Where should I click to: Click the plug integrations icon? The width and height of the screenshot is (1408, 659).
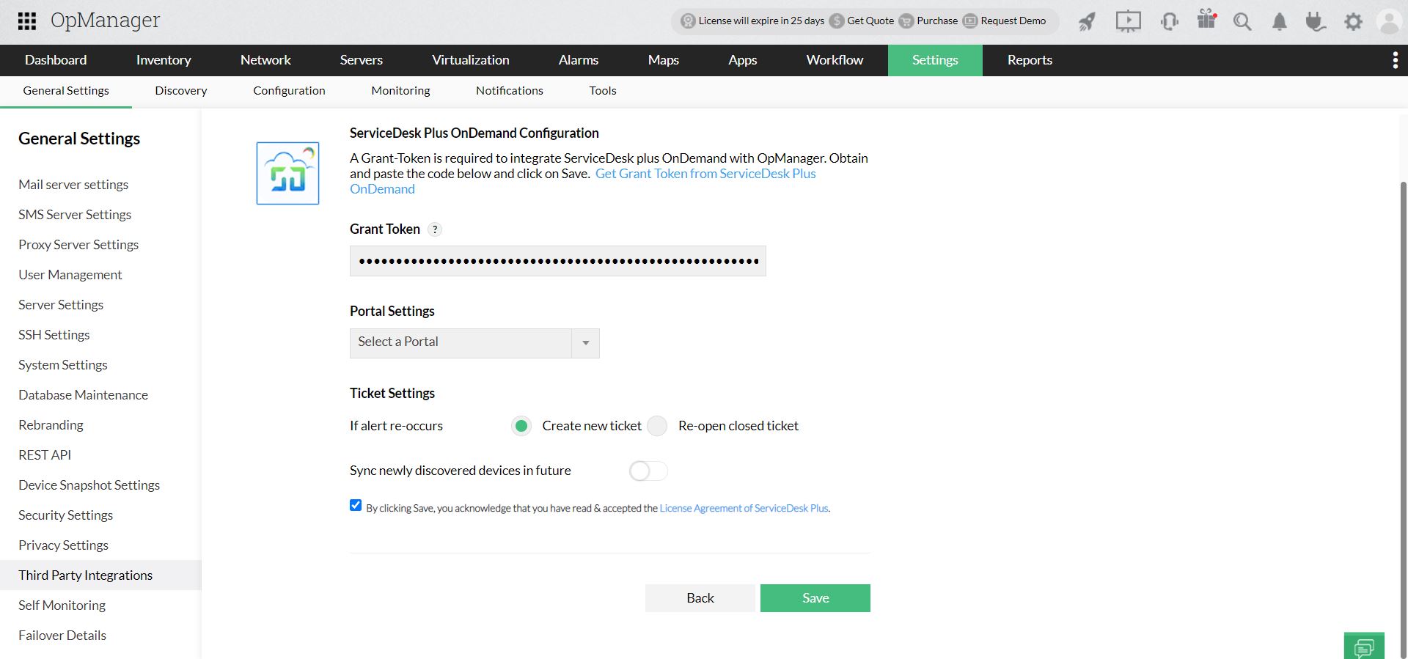tap(1316, 21)
